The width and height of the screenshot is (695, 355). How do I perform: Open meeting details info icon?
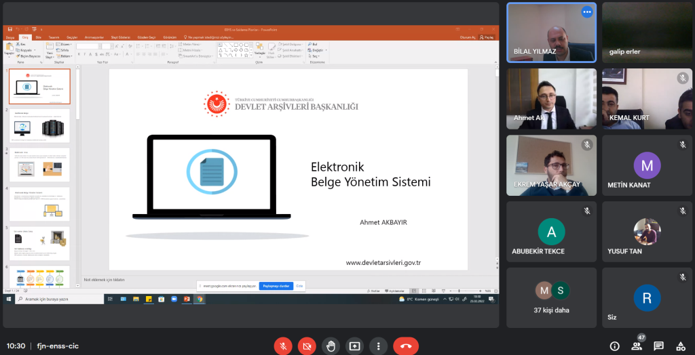coord(615,346)
